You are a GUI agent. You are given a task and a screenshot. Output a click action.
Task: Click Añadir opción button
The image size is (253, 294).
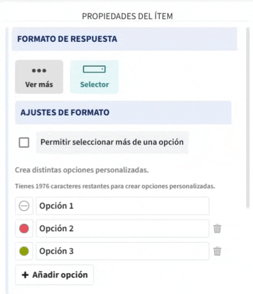(x=54, y=275)
